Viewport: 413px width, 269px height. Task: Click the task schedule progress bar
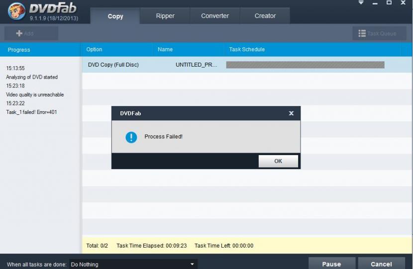306,65
